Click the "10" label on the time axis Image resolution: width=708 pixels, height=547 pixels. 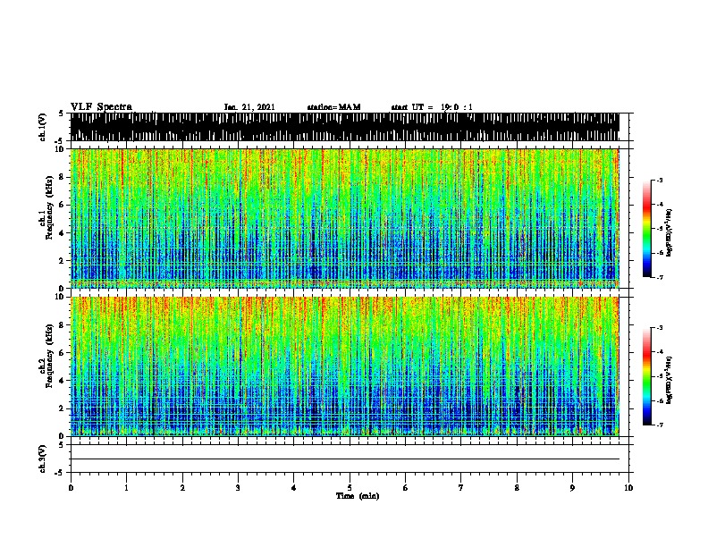(x=628, y=488)
